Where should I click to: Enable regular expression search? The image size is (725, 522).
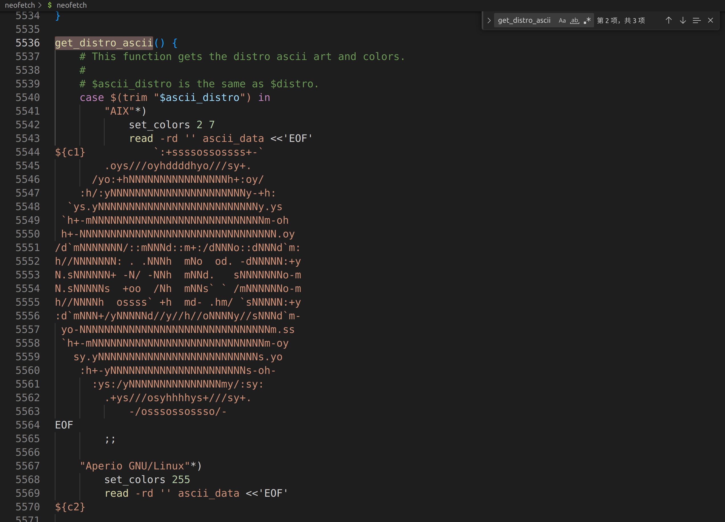(587, 20)
